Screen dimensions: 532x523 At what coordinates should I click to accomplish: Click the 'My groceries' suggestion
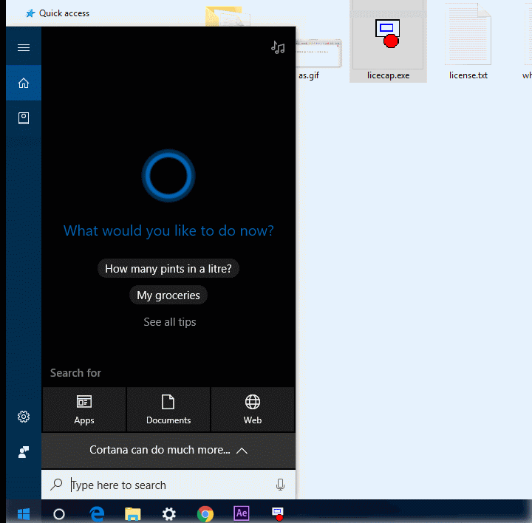(168, 295)
